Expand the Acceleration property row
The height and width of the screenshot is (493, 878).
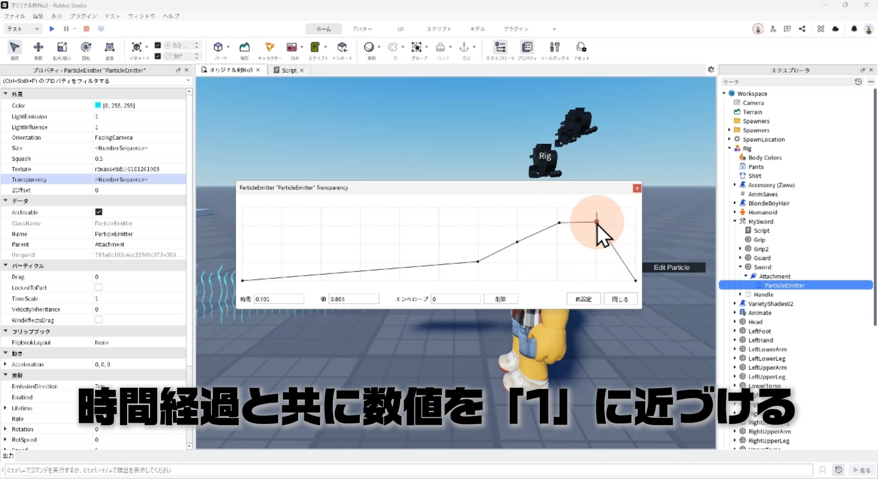[5, 364]
